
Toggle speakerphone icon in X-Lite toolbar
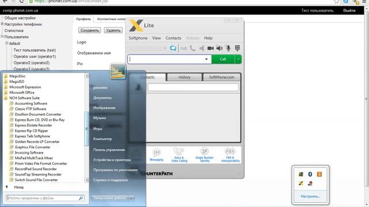click(x=201, y=48)
